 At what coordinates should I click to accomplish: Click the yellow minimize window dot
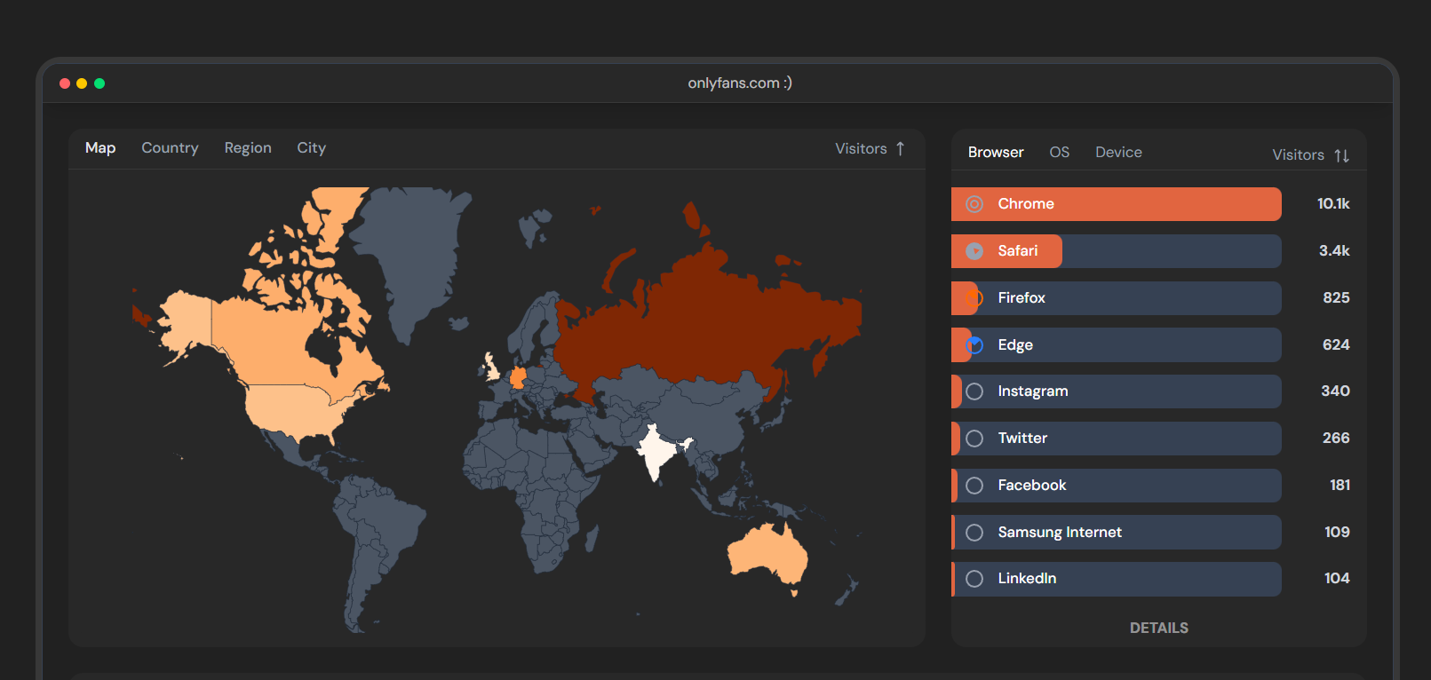click(82, 83)
